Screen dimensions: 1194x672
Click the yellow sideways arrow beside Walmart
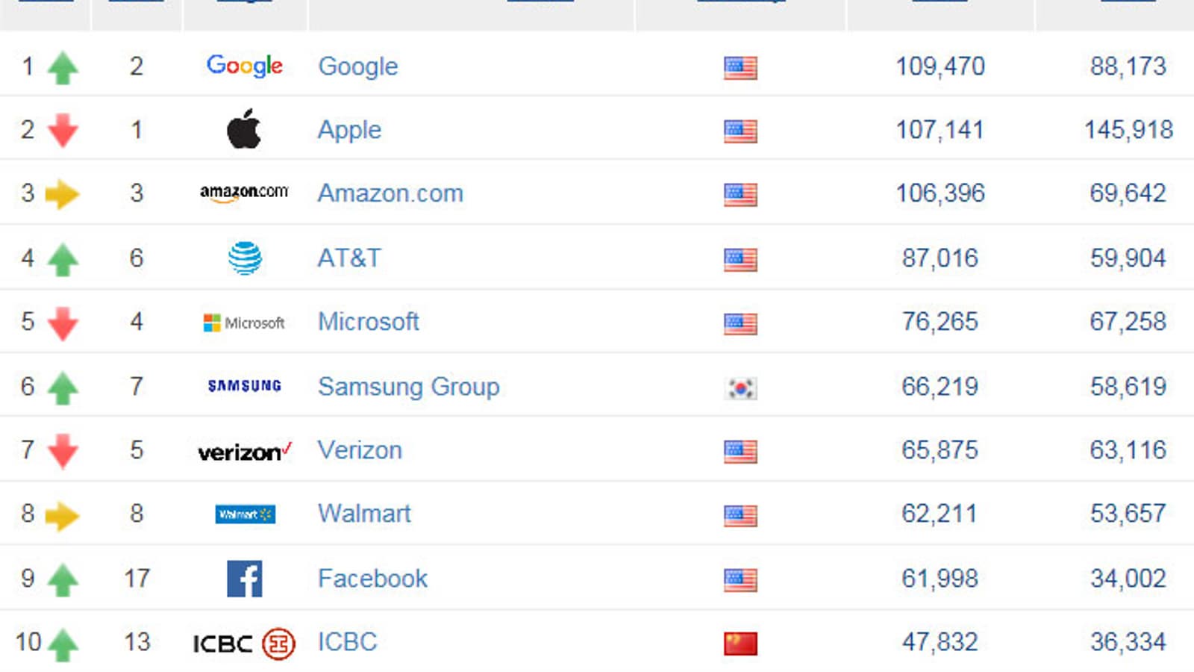tap(62, 515)
